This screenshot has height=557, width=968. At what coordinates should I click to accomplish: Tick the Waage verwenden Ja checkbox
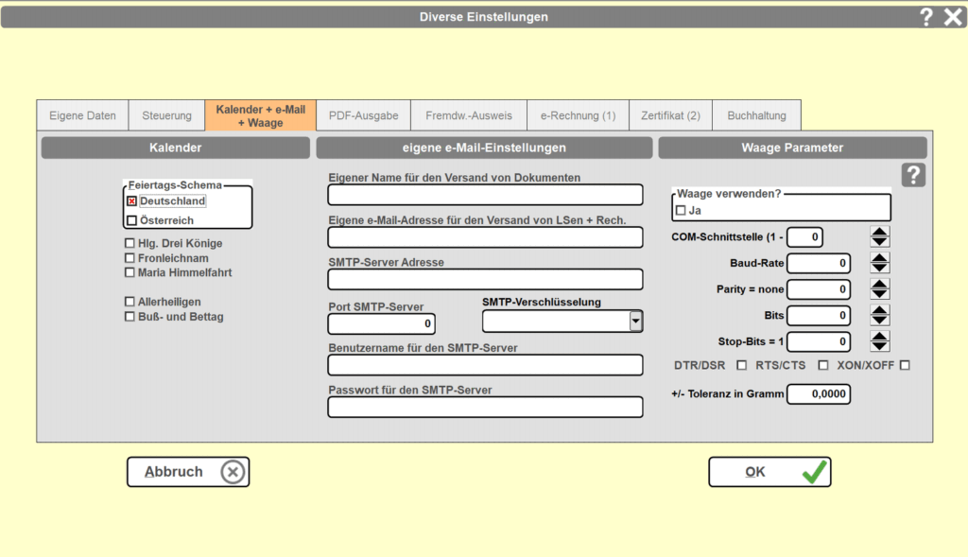(x=681, y=210)
